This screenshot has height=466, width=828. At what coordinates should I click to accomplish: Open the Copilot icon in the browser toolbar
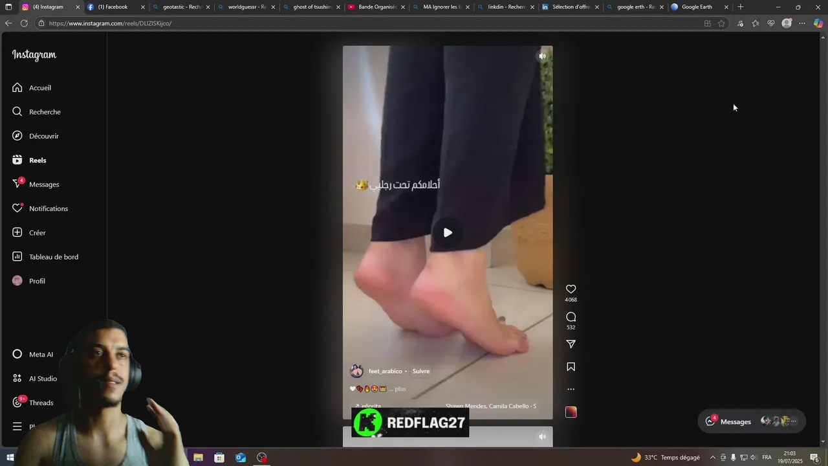818,23
